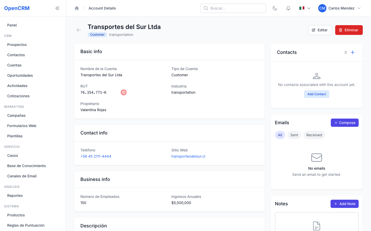Go to Productos

[x=33, y=215]
